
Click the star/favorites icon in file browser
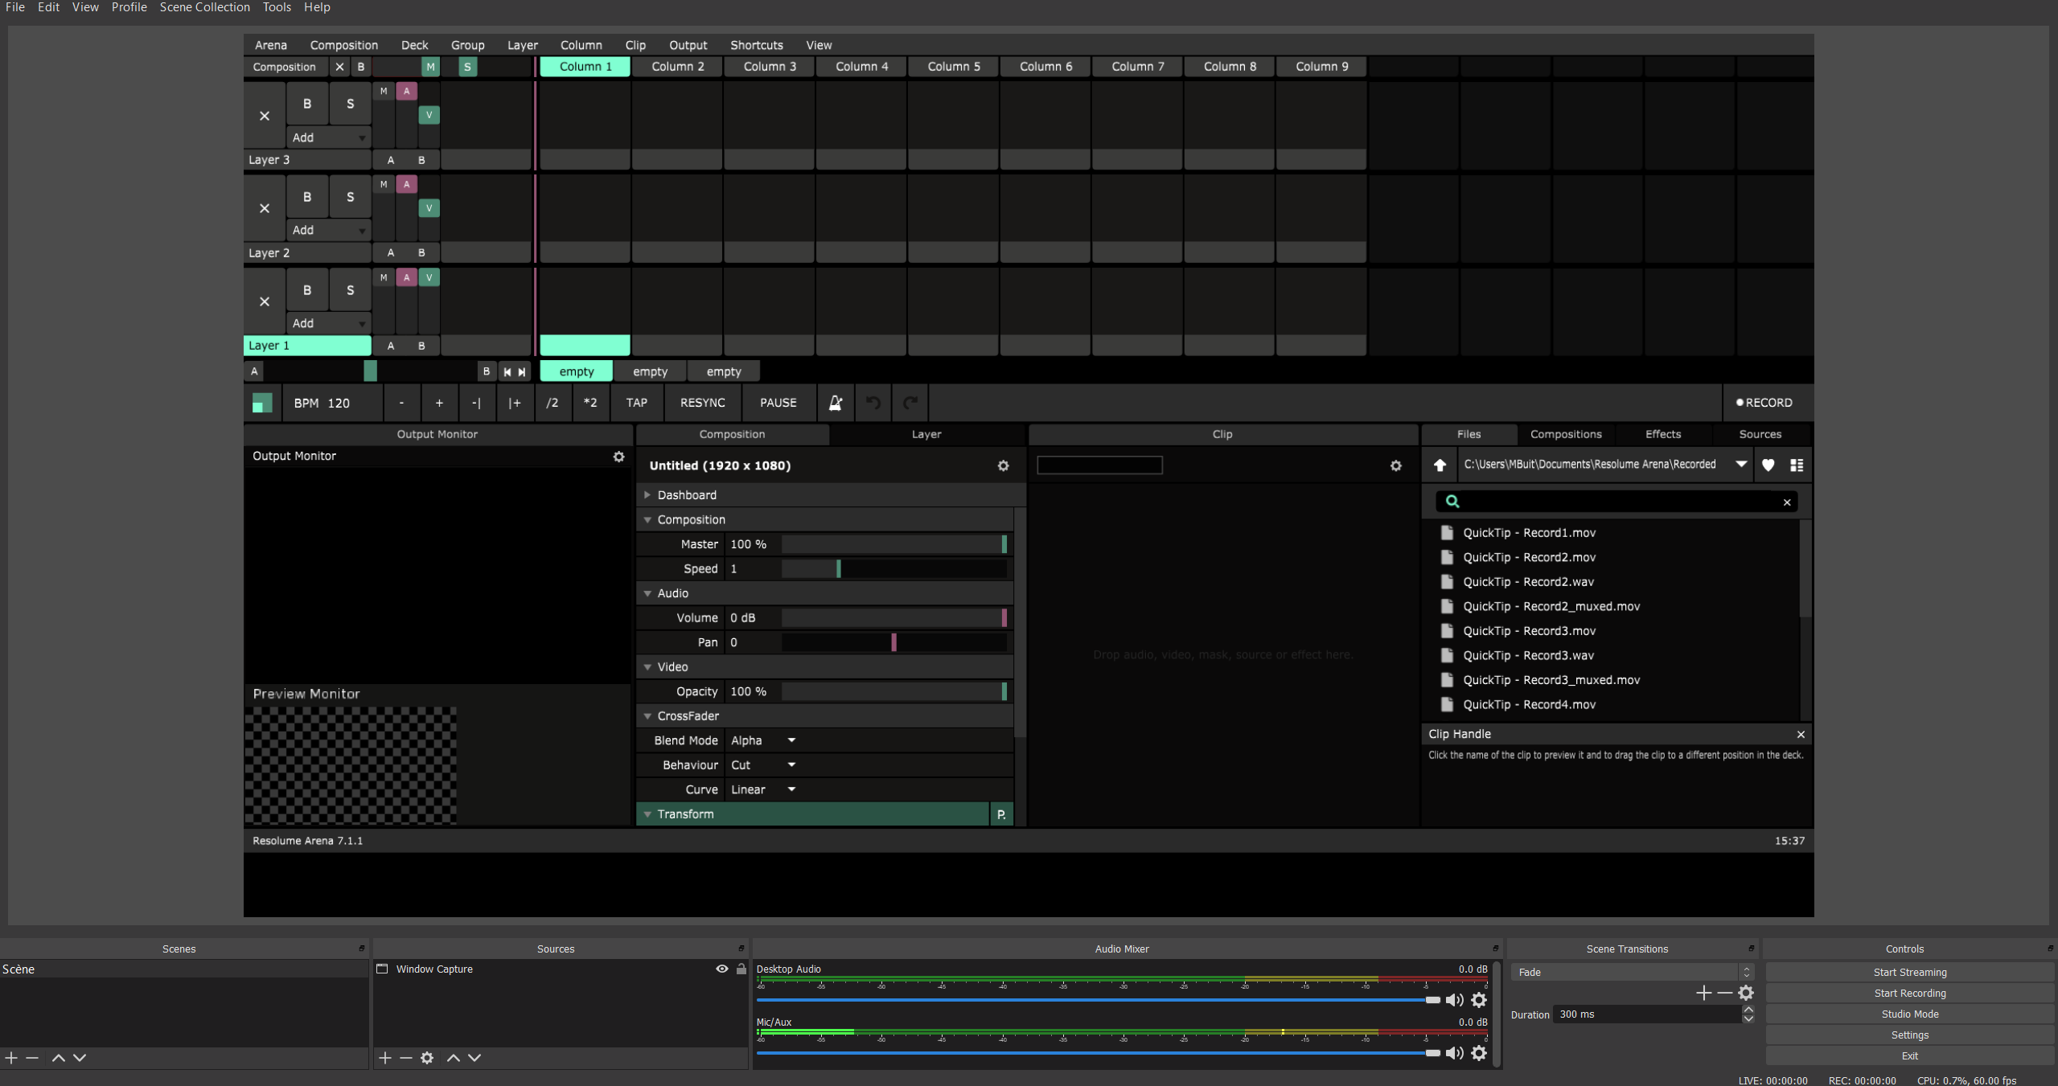1768,464
